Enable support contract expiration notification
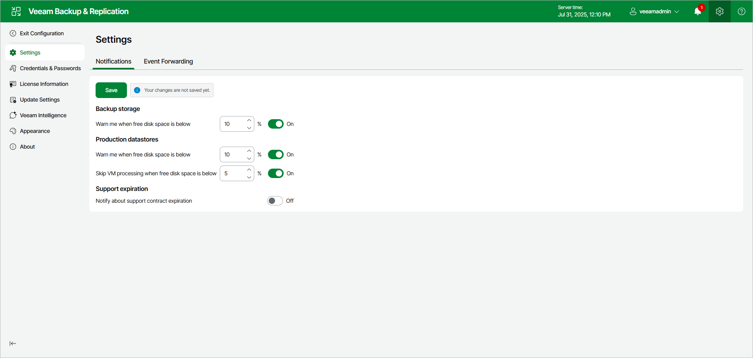Viewport: 753px width, 358px height. (x=275, y=201)
